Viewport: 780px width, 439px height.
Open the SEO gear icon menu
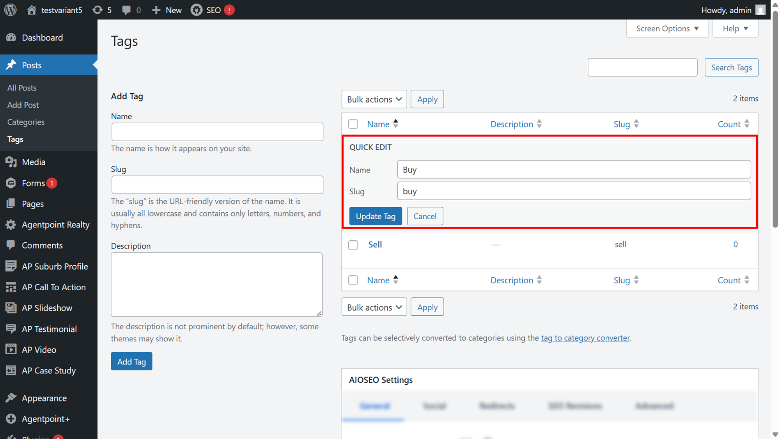pyautogui.click(x=197, y=10)
